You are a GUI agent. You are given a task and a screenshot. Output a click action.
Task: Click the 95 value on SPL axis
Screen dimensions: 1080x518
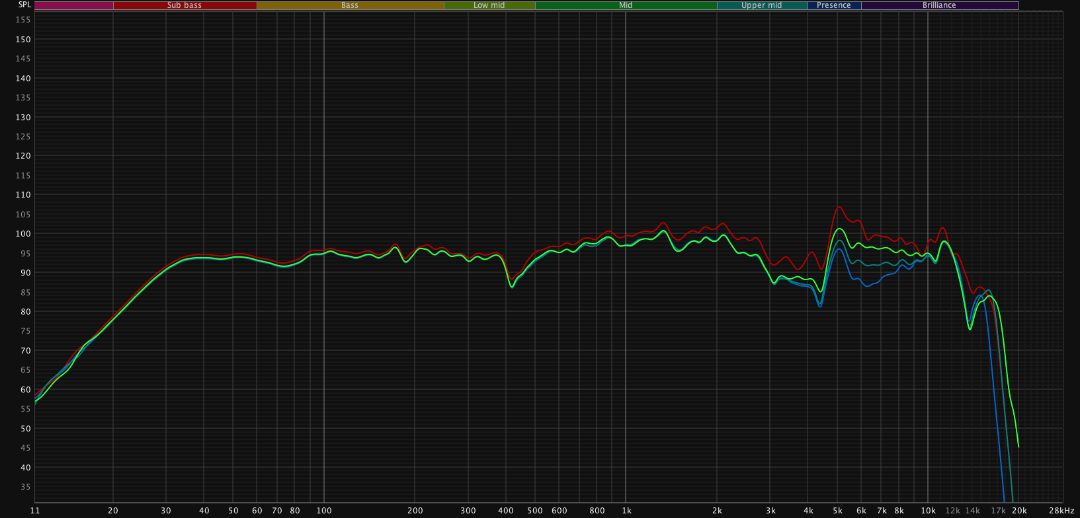[x=25, y=254]
